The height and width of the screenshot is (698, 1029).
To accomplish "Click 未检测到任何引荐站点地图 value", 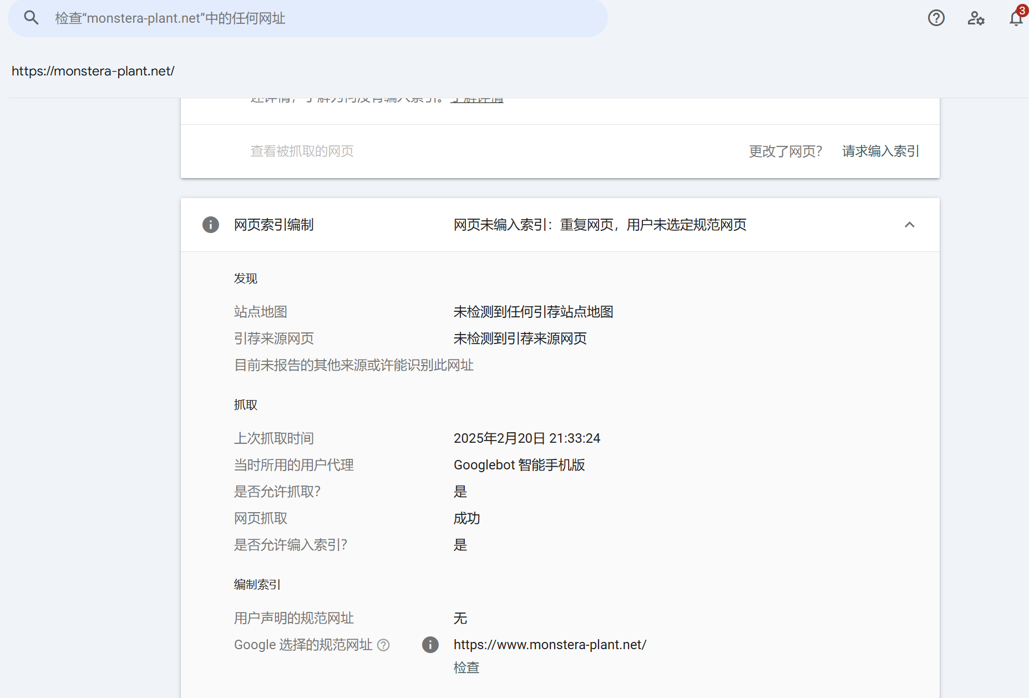I will pos(533,312).
